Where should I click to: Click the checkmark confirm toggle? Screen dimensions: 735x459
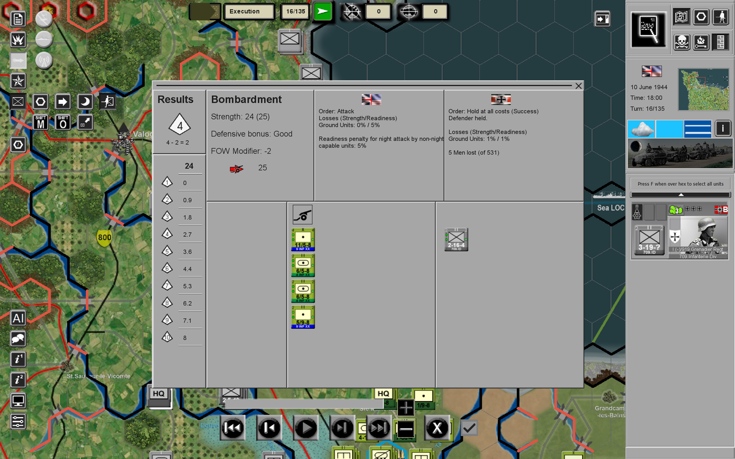469,427
